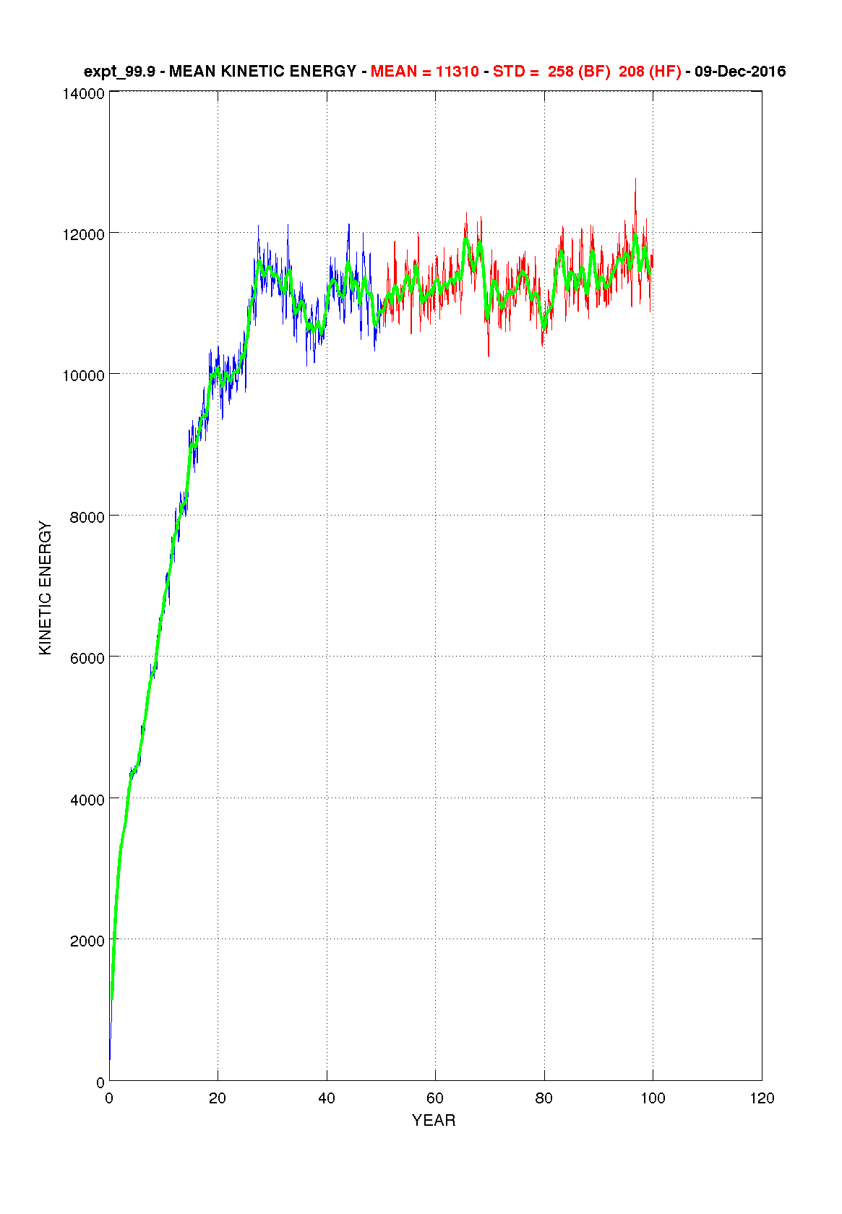Click the 12000 tick label on the Y-axis
Screen dimensions: 842x1214
(x=86, y=235)
